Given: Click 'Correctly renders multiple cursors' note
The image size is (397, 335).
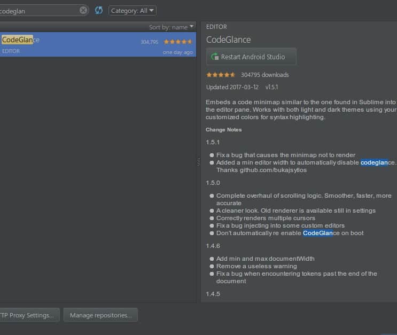Looking at the screenshot, I should tap(266, 218).
